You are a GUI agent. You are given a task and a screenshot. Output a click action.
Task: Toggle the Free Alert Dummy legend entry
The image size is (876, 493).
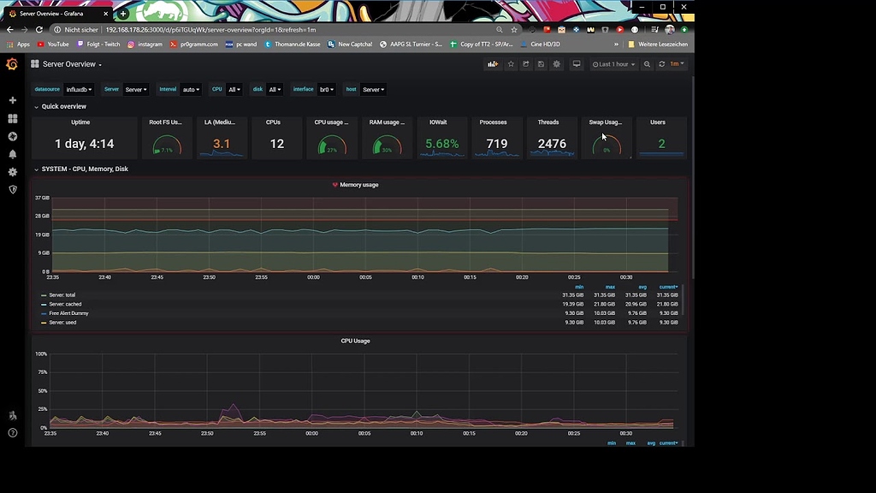point(68,313)
